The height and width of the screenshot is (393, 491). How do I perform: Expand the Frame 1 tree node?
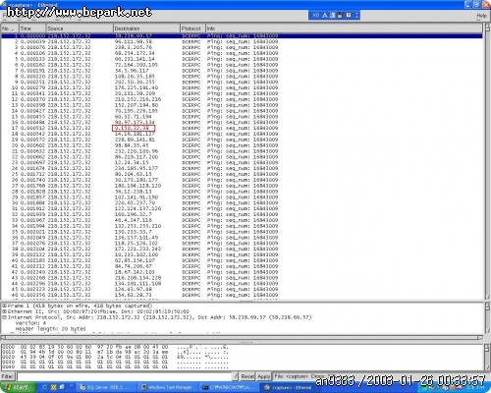[5, 306]
